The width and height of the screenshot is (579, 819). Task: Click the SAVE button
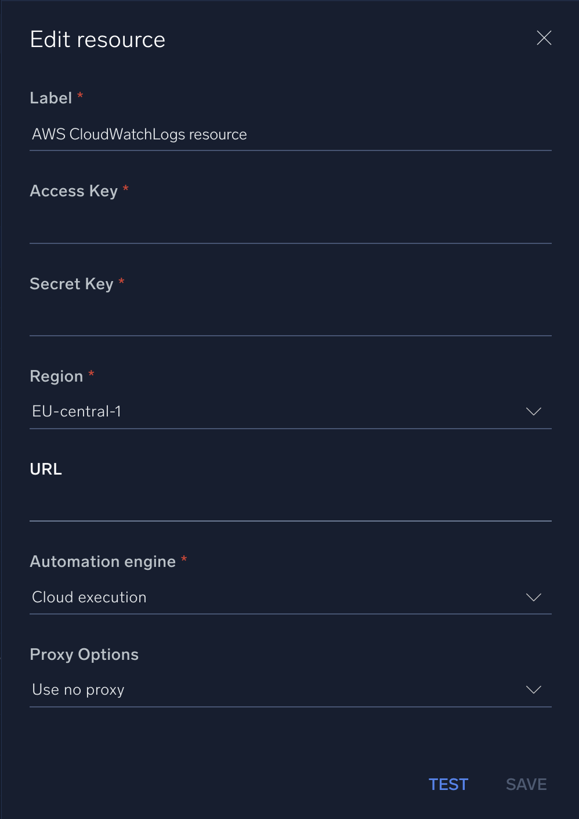[526, 784]
